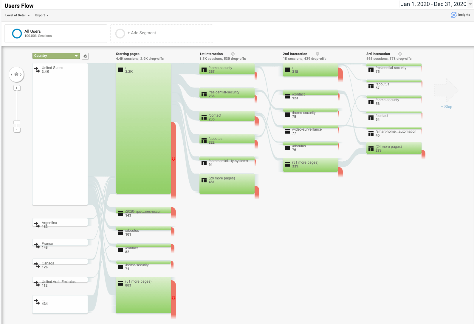Click the red drop-off arrow on 51 more pages
The height and width of the screenshot is (324, 474).
pyautogui.click(x=174, y=298)
